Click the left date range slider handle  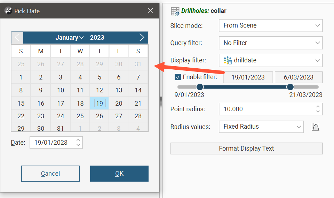(199, 87)
